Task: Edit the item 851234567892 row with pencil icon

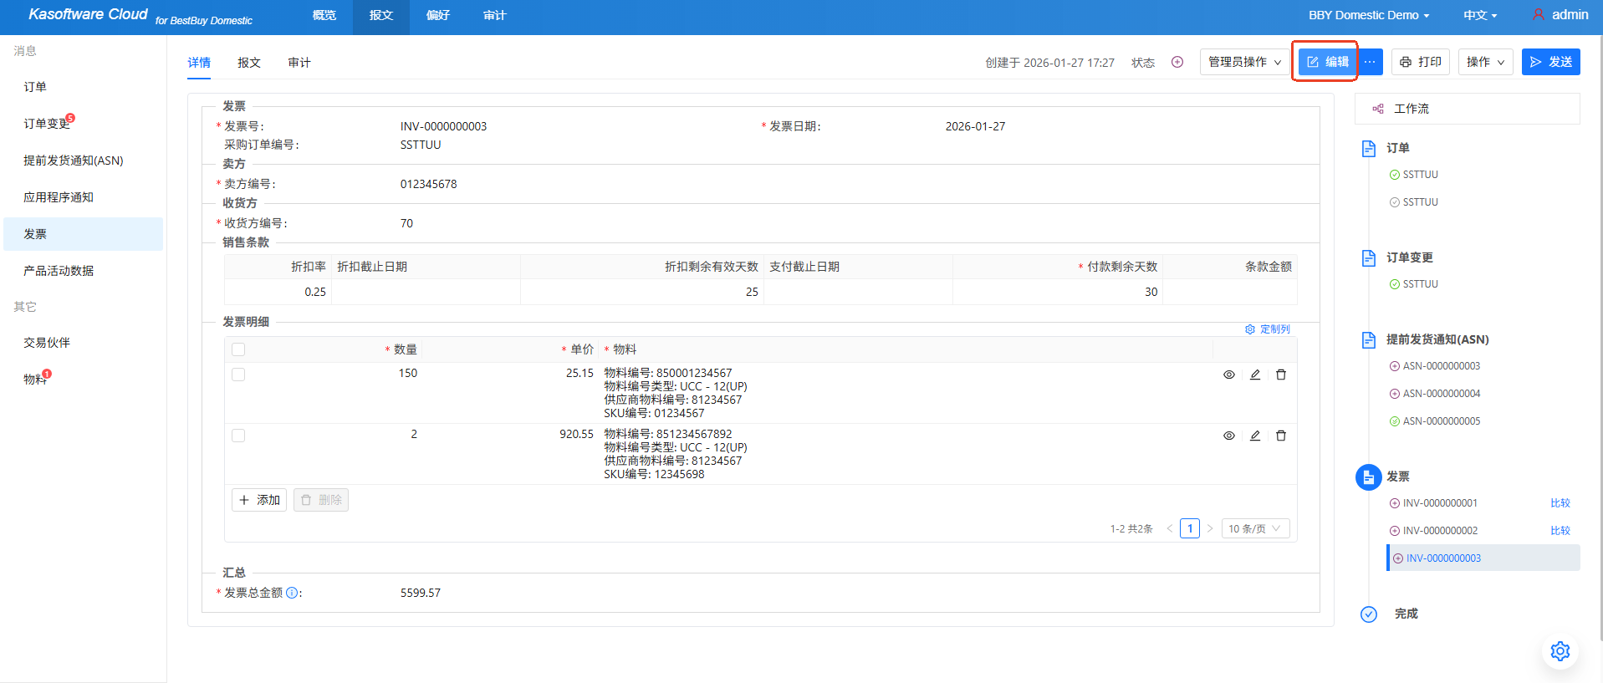Action: click(x=1255, y=436)
